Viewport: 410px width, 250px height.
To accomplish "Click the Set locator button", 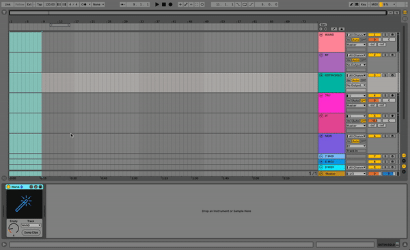I will [x=323, y=25].
